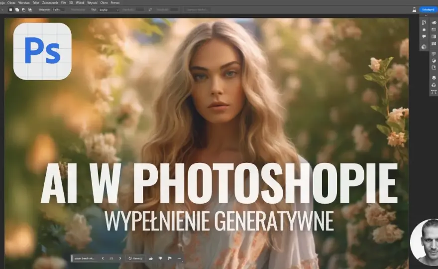The height and width of the screenshot is (269, 438).
Task: Open the 3D menu
Action: (71, 3)
